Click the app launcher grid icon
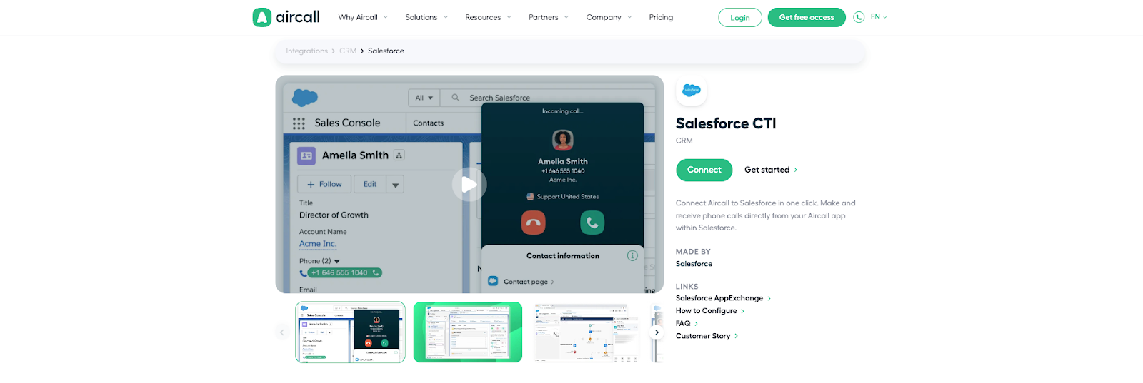 [x=299, y=123]
